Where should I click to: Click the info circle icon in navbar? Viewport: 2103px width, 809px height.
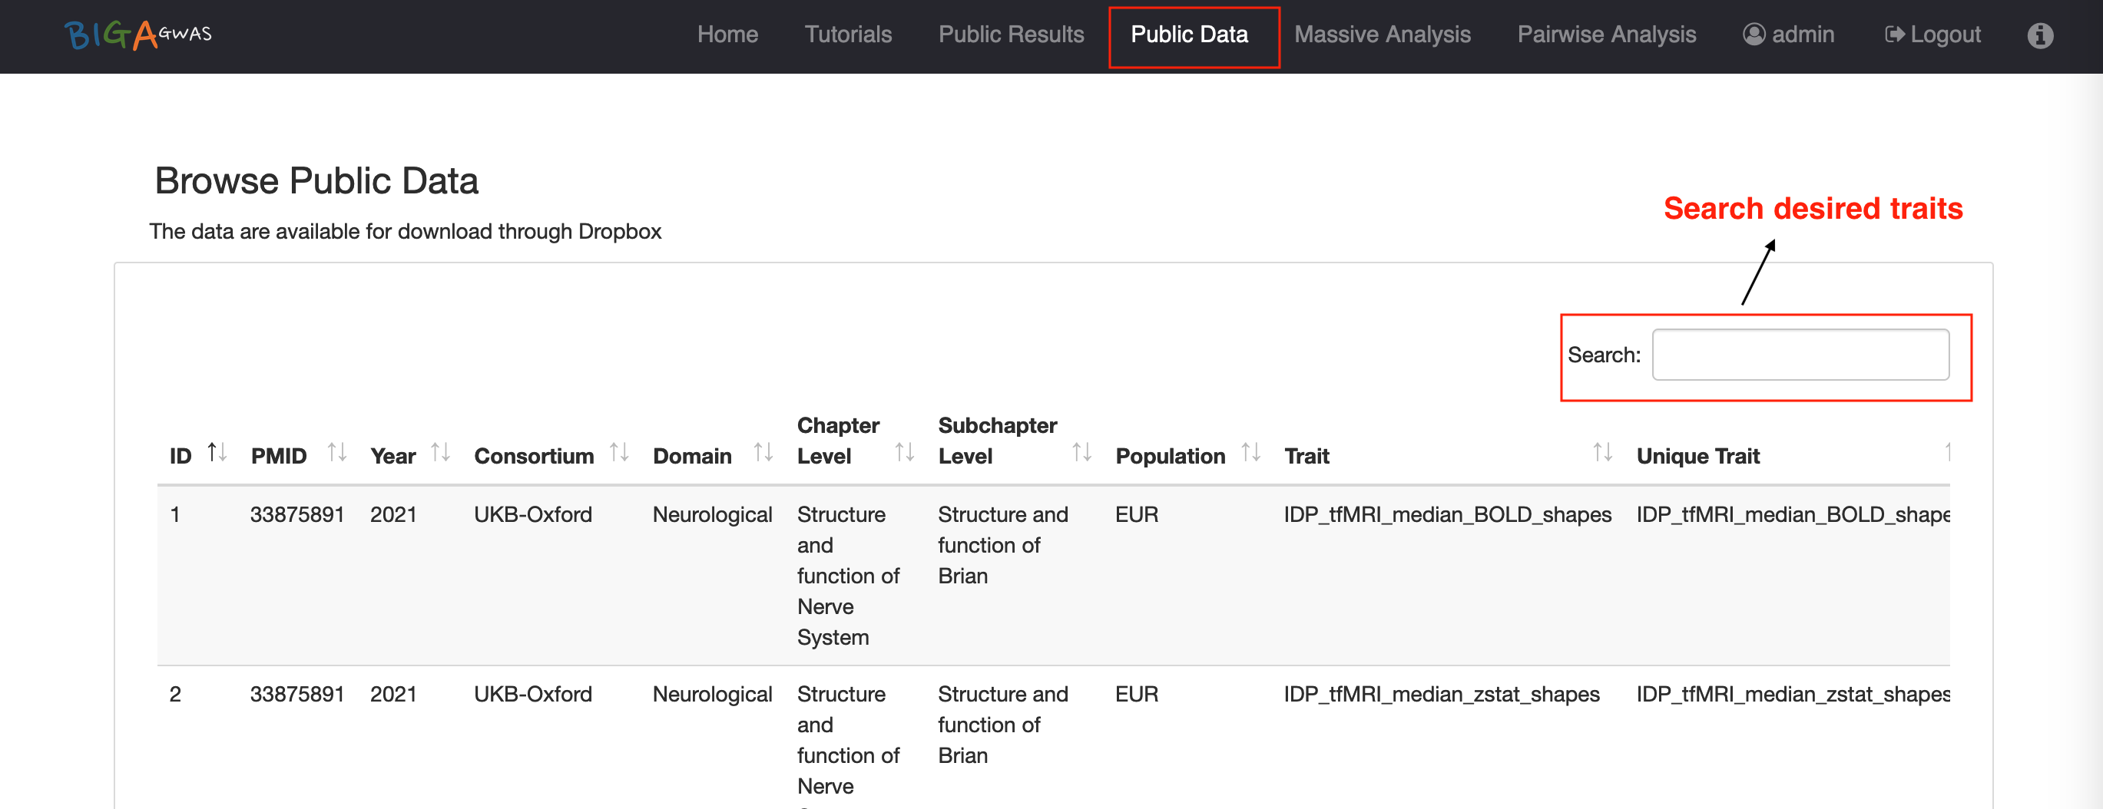click(2038, 35)
